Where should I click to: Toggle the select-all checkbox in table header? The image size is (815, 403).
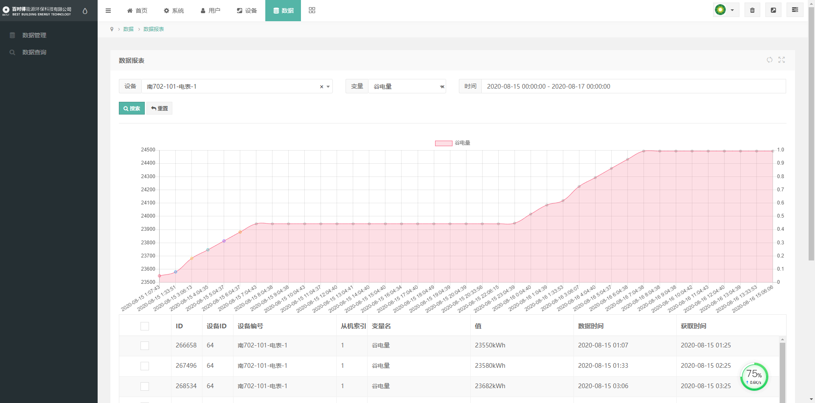tap(145, 326)
